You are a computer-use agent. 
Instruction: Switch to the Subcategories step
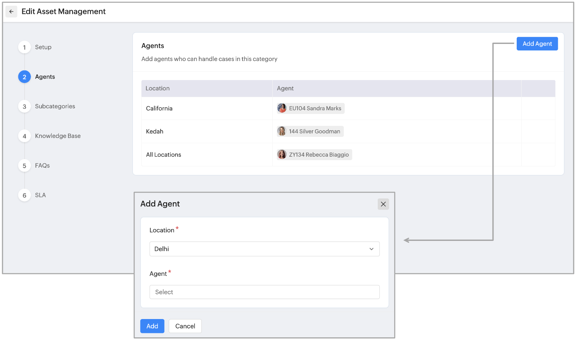coord(55,107)
